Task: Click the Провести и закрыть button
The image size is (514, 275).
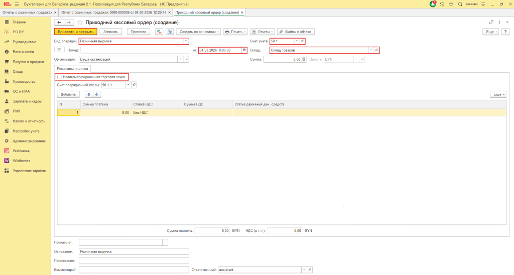Action: pos(75,32)
